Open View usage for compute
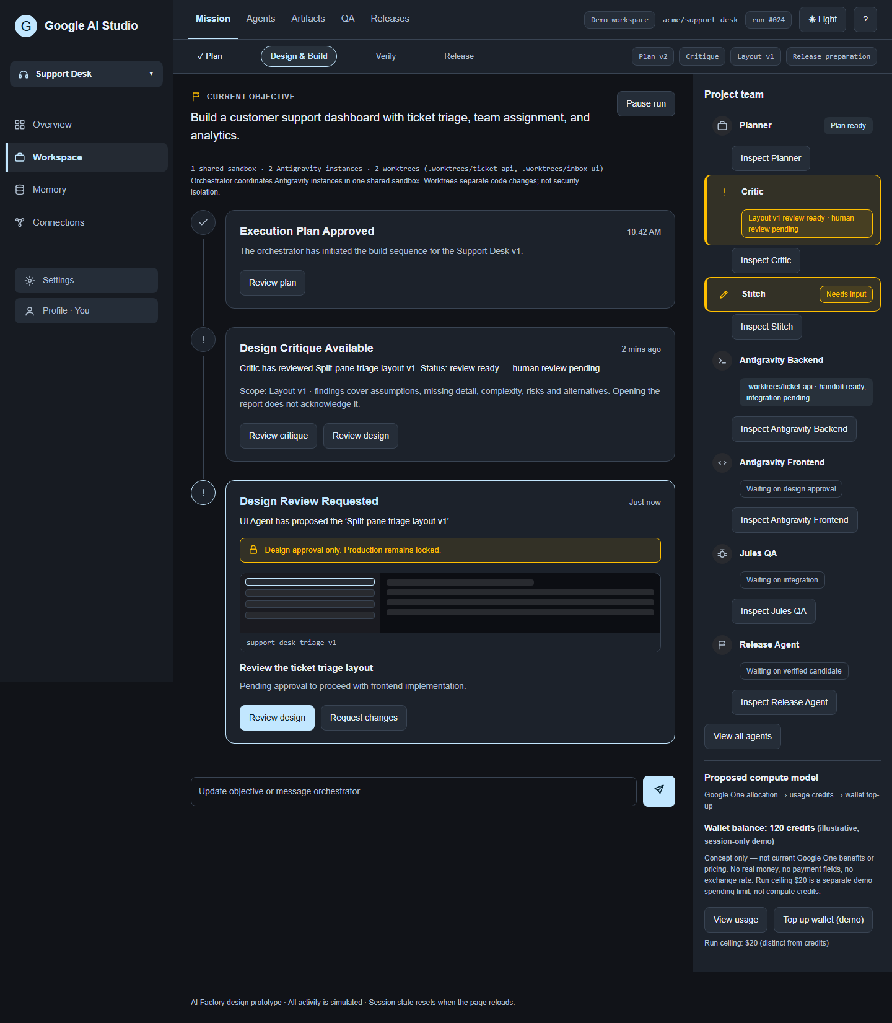The height and width of the screenshot is (1023, 892). [736, 920]
